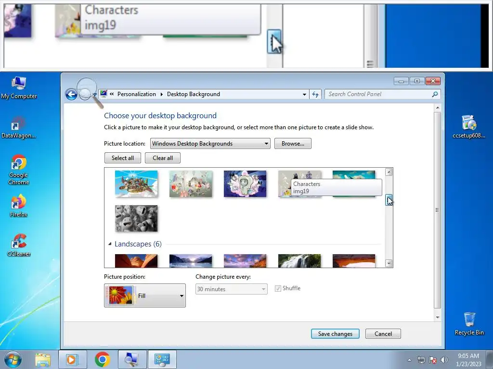Click the Select all button
Image resolution: width=493 pixels, height=369 pixels.
(123, 158)
